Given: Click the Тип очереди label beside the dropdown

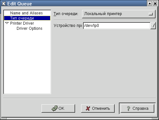Looking at the screenshot, I should pyautogui.click(x=66, y=14).
